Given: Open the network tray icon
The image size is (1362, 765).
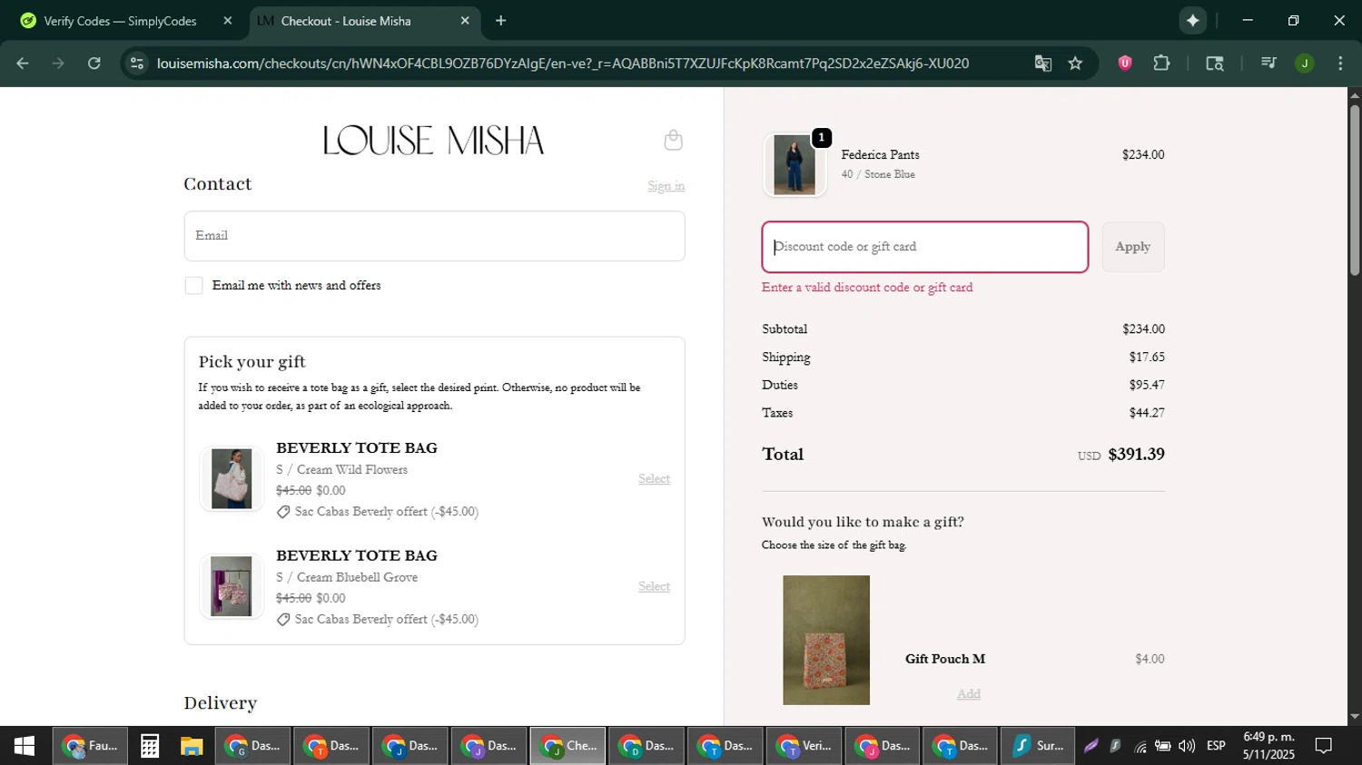Looking at the screenshot, I should 1140,746.
